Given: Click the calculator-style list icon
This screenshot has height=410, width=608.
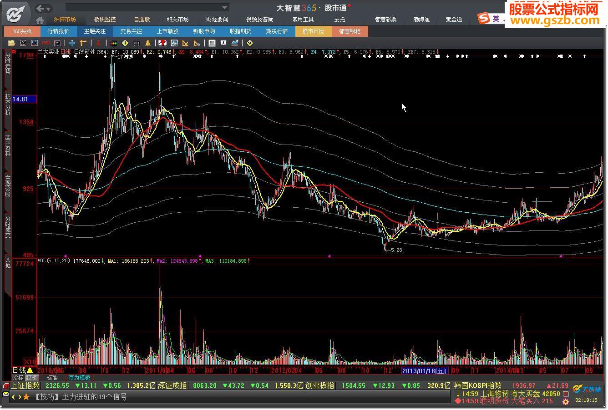Looking at the screenshot, I should 212,43.
